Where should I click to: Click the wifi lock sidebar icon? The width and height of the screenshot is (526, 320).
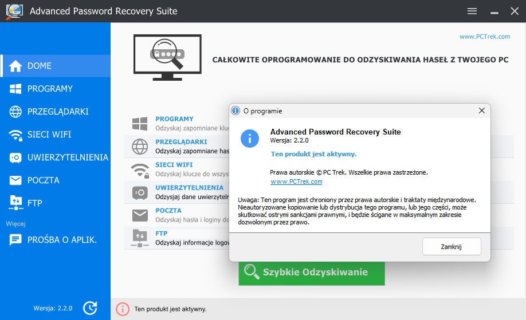point(15,135)
